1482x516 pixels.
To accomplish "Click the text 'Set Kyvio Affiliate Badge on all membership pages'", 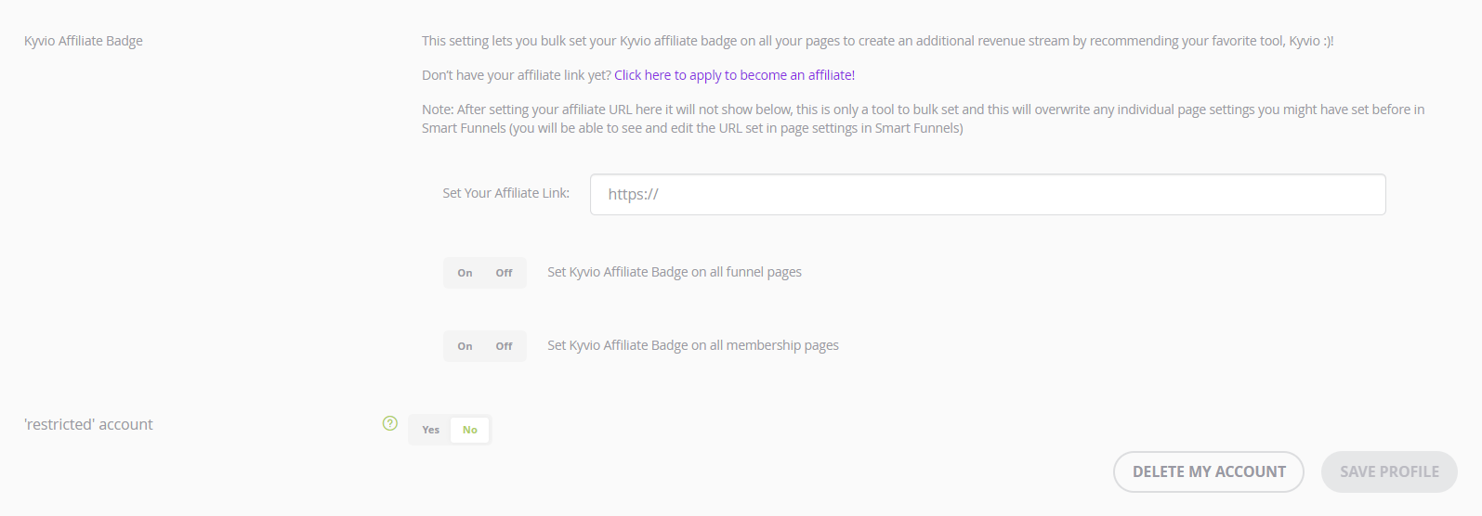I will pyautogui.click(x=693, y=345).
